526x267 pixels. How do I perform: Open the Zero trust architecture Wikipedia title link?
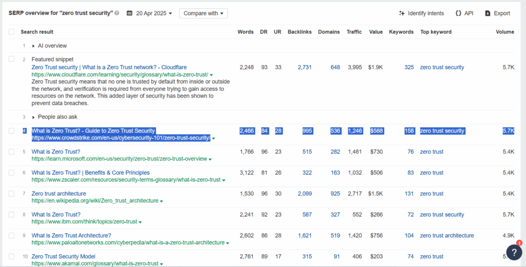tap(59, 194)
